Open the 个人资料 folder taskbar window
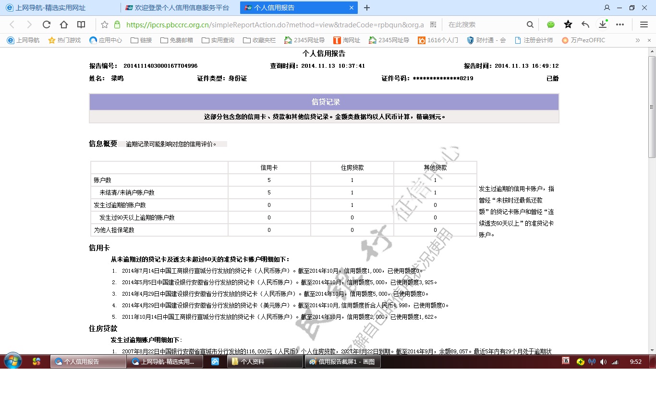Image resolution: width=656 pixels, height=420 pixels. (265, 361)
